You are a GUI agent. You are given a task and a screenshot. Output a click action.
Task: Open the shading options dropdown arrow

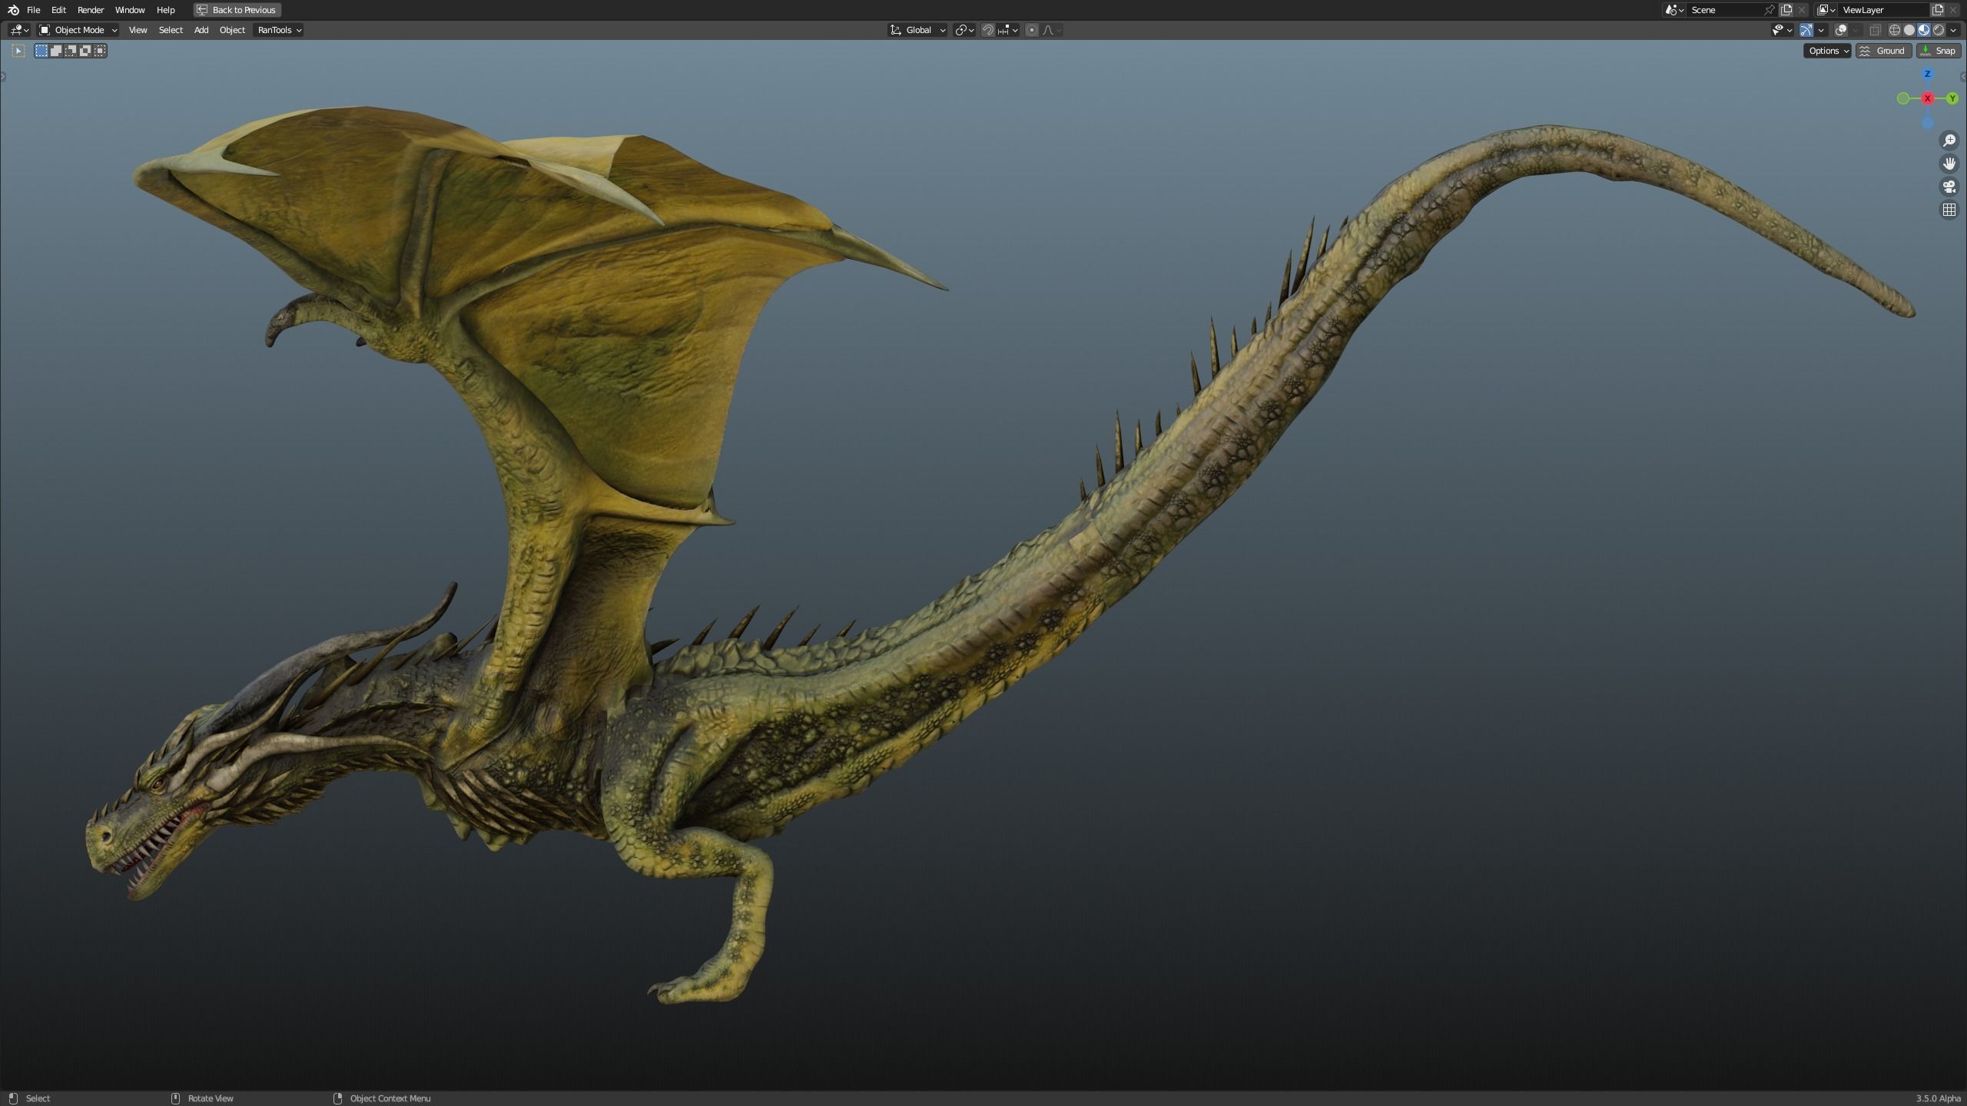click(x=1953, y=30)
